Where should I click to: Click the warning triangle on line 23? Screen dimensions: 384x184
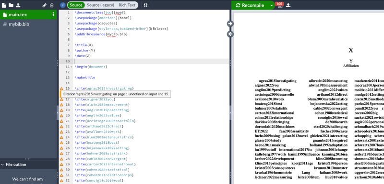(61, 132)
